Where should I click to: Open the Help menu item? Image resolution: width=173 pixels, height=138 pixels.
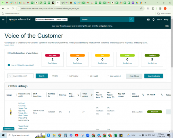point(166,20)
